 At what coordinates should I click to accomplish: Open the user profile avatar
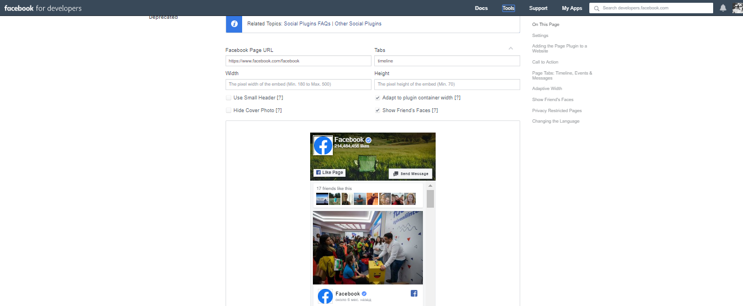coord(737,8)
